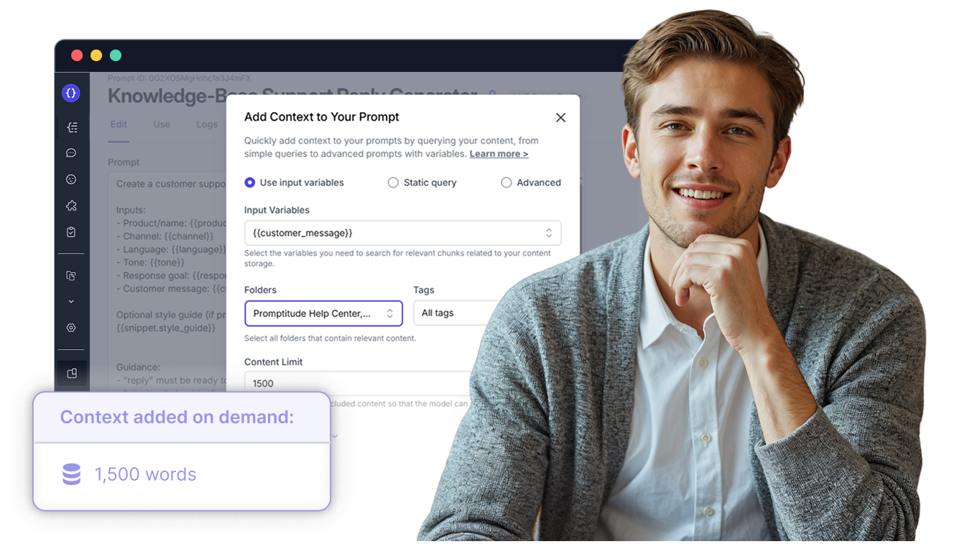Expand the sidebar chevron-down arrow
This screenshot has width=972, height=544.
click(71, 302)
